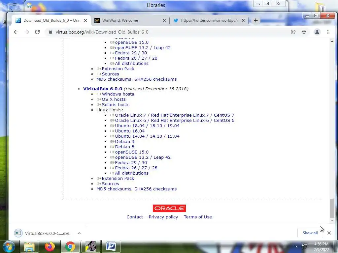Open the Ubuntu 16.04 download link
This screenshot has width=338, height=253.
tap(129, 131)
